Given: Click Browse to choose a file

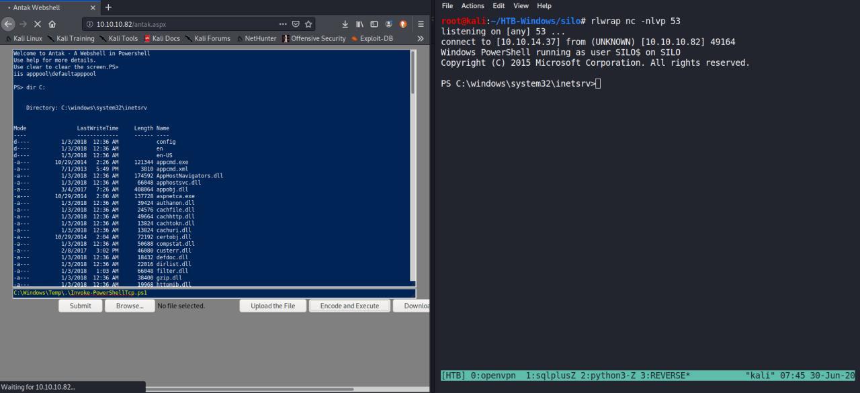Looking at the screenshot, I should pos(130,306).
